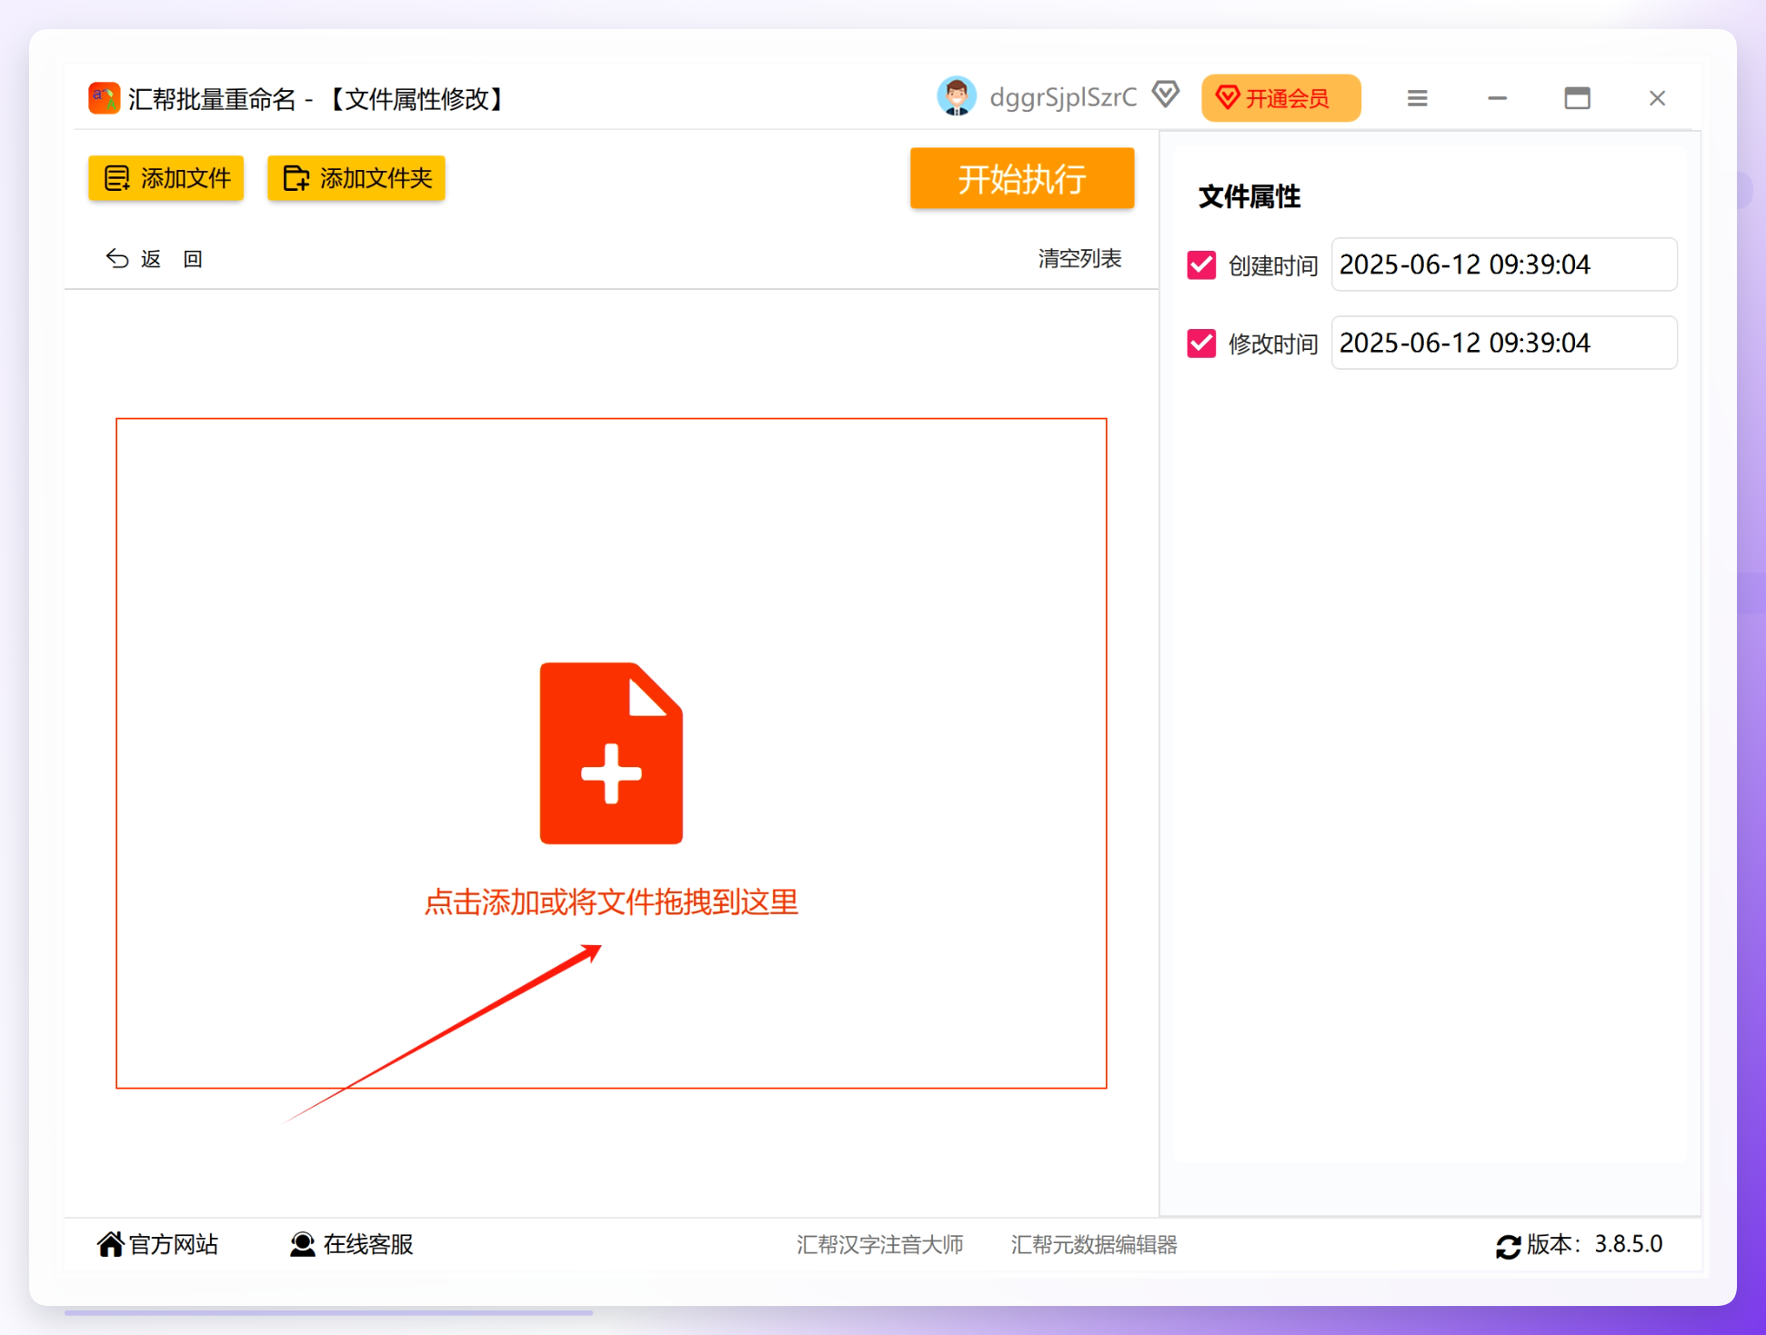Click the app logo icon in title bar
Viewport: 1766px width, 1335px height.
(104, 98)
